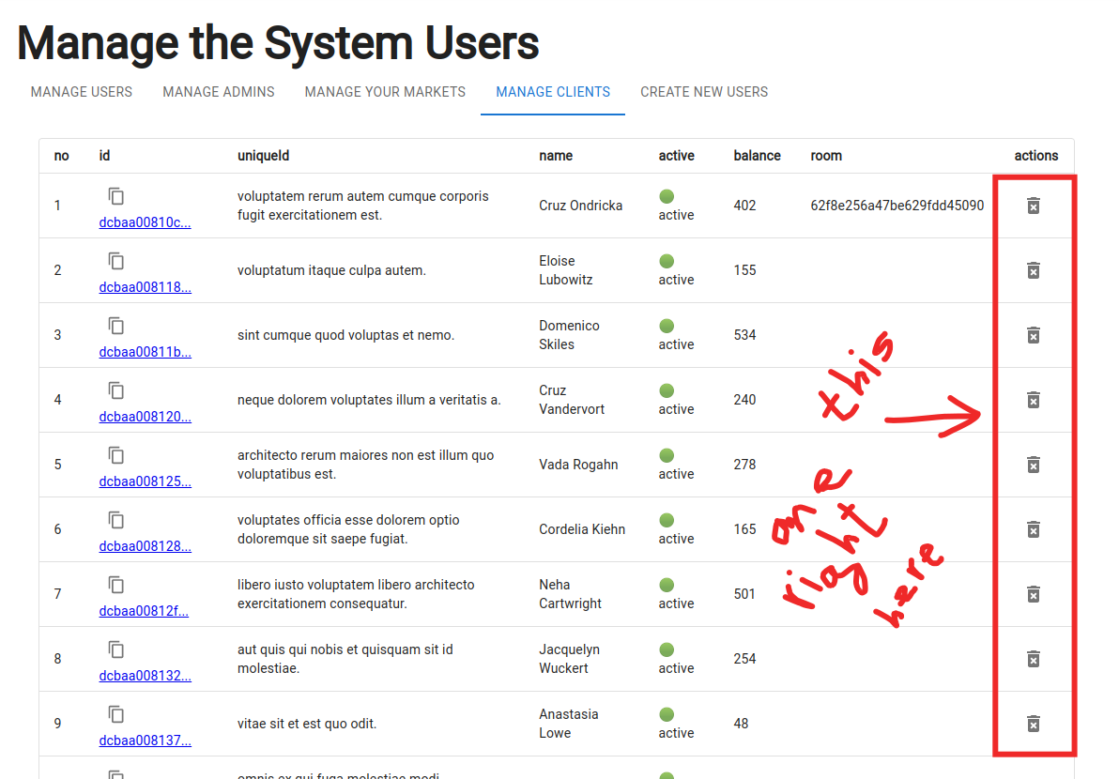
Task: Open the Create New Users tab
Action: pyautogui.click(x=704, y=92)
